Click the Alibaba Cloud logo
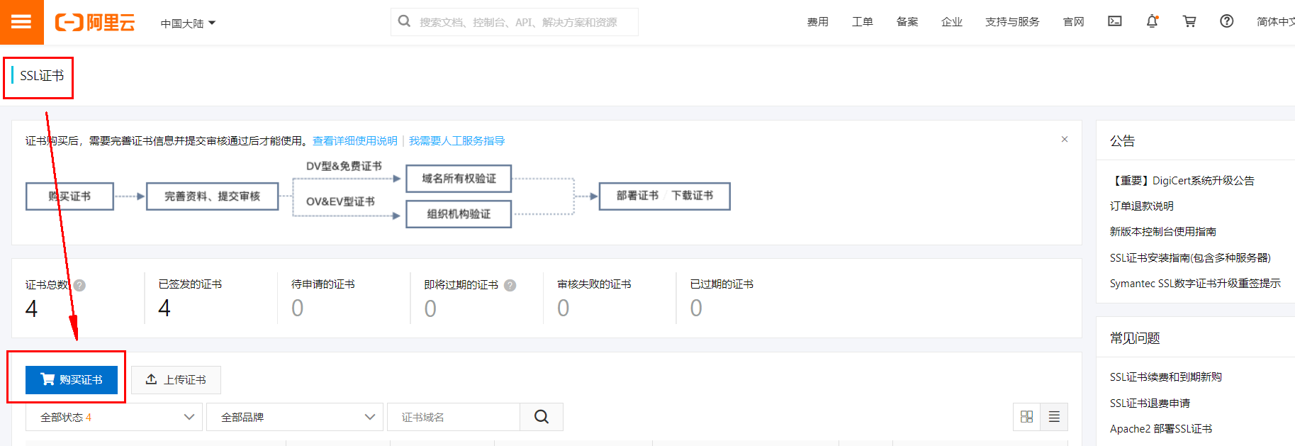This screenshot has width=1295, height=446. (95, 23)
